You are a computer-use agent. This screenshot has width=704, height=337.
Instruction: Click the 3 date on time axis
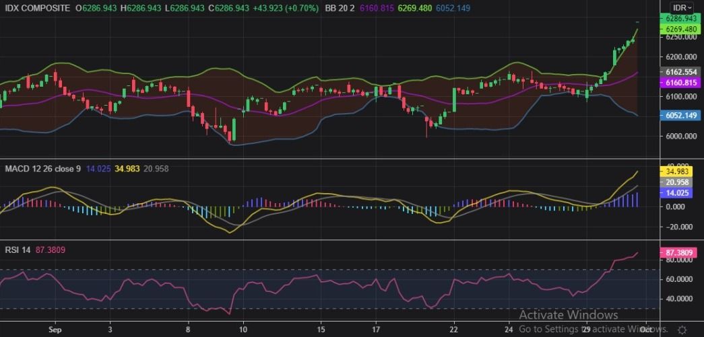click(110, 330)
